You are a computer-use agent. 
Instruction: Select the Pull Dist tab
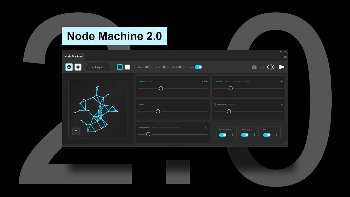(x=236, y=82)
